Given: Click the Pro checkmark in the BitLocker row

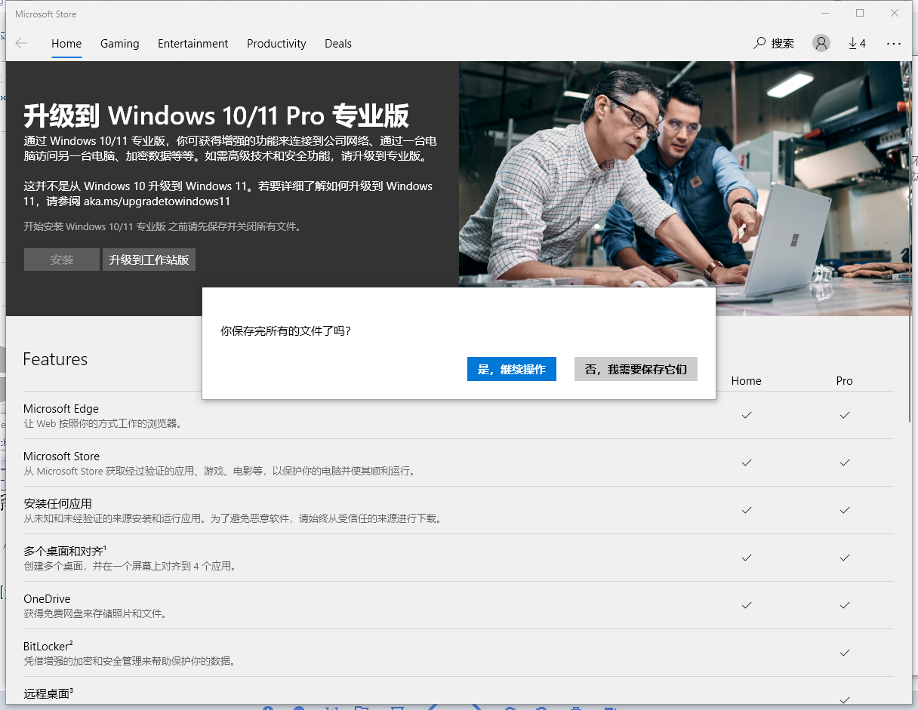Looking at the screenshot, I should click(844, 653).
